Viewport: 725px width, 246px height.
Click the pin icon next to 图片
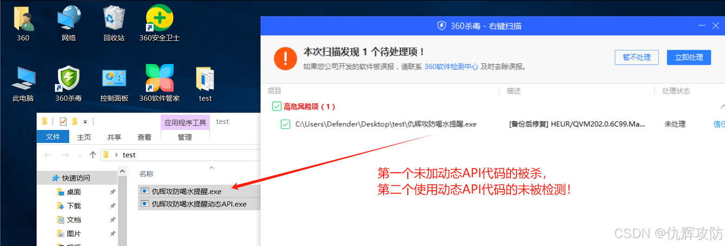pos(112,233)
